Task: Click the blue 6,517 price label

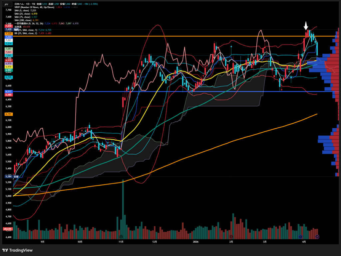Action: pyautogui.click(x=8, y=91)
